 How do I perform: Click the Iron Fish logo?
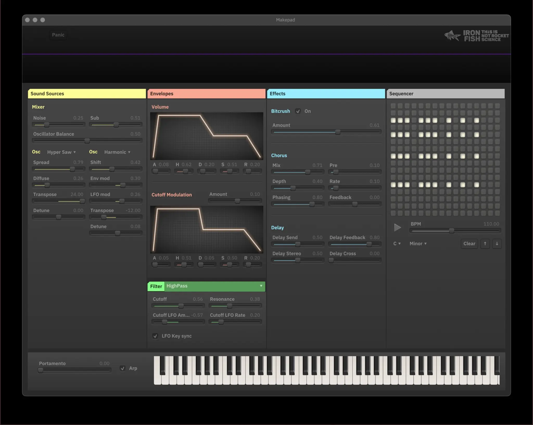(476, 36)
